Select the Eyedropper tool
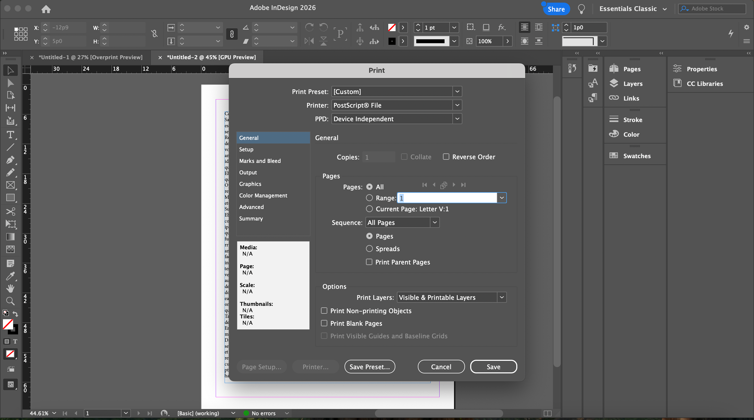754x420 pixels. (10, 276)
